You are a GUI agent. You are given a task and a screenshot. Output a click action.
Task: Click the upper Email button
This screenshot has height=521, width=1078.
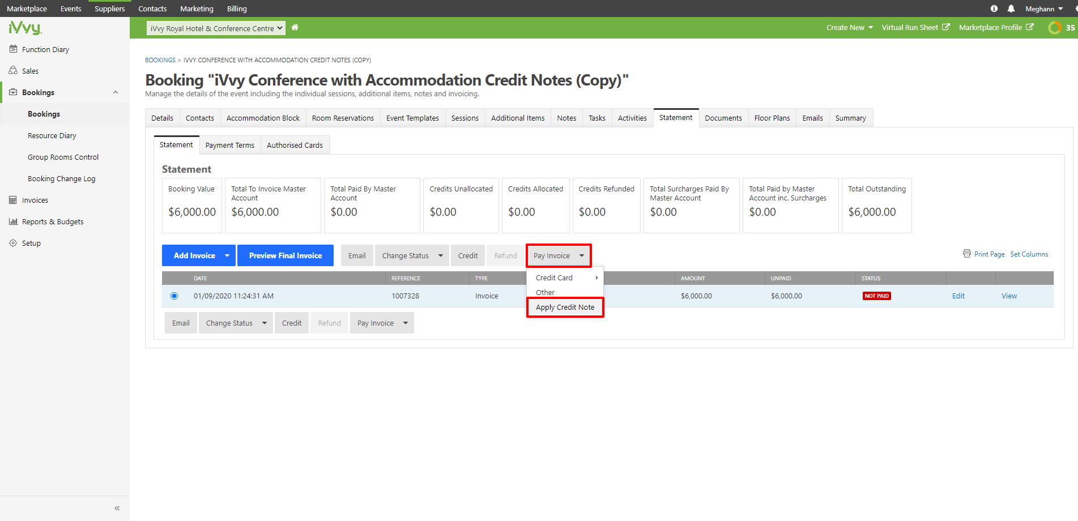click(x=357, y=255)
